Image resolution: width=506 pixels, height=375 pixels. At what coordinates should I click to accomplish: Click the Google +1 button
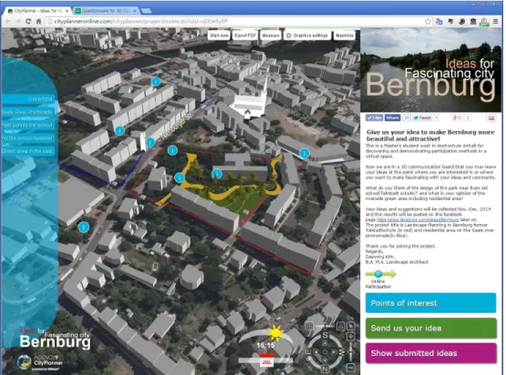tap(458, 118)
